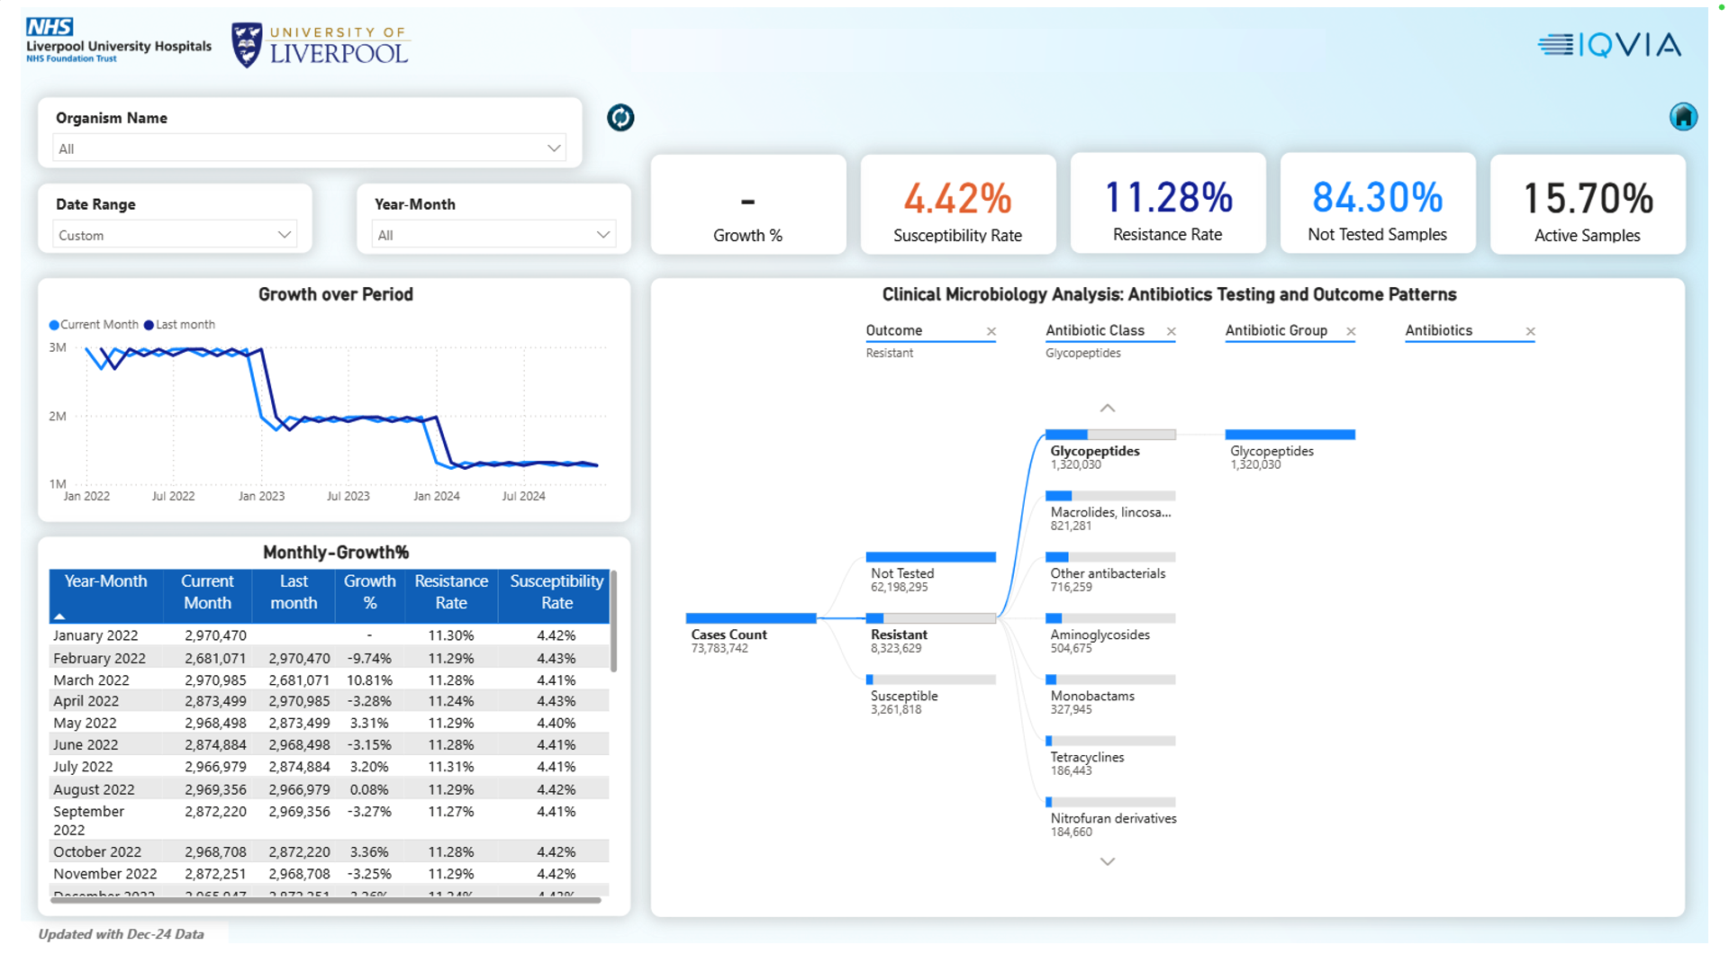Remove the Antibiotics level X icon
The height and width of the screenshot is (972, 1729).
(x=1530, y=332)
